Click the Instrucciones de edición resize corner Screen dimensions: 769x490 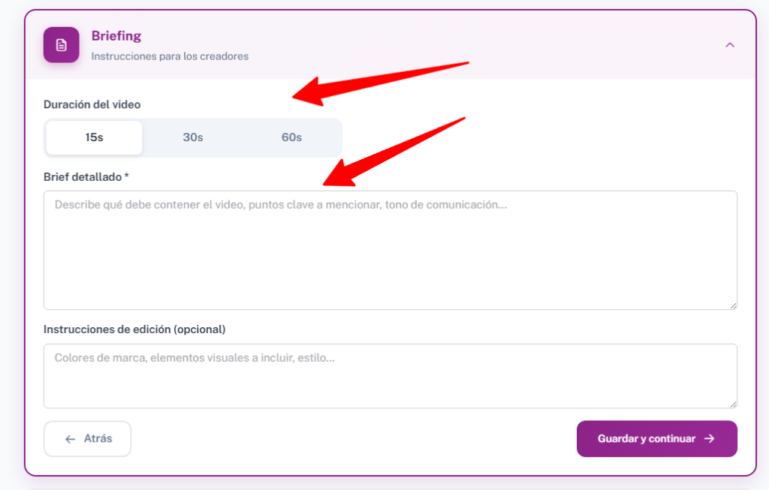733,404
